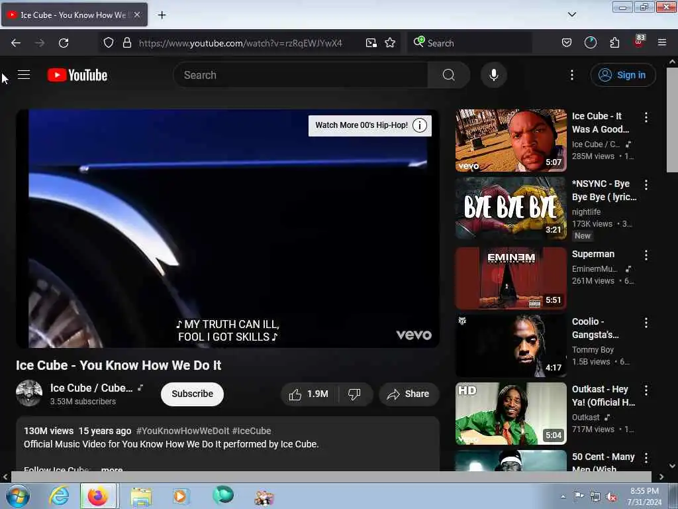Open options for Coolio Gangsta's video
The height and width of the screenshot is (509, 678).
tap(646, 323)
